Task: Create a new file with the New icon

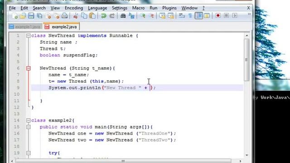Action: (x=14, y=16)
